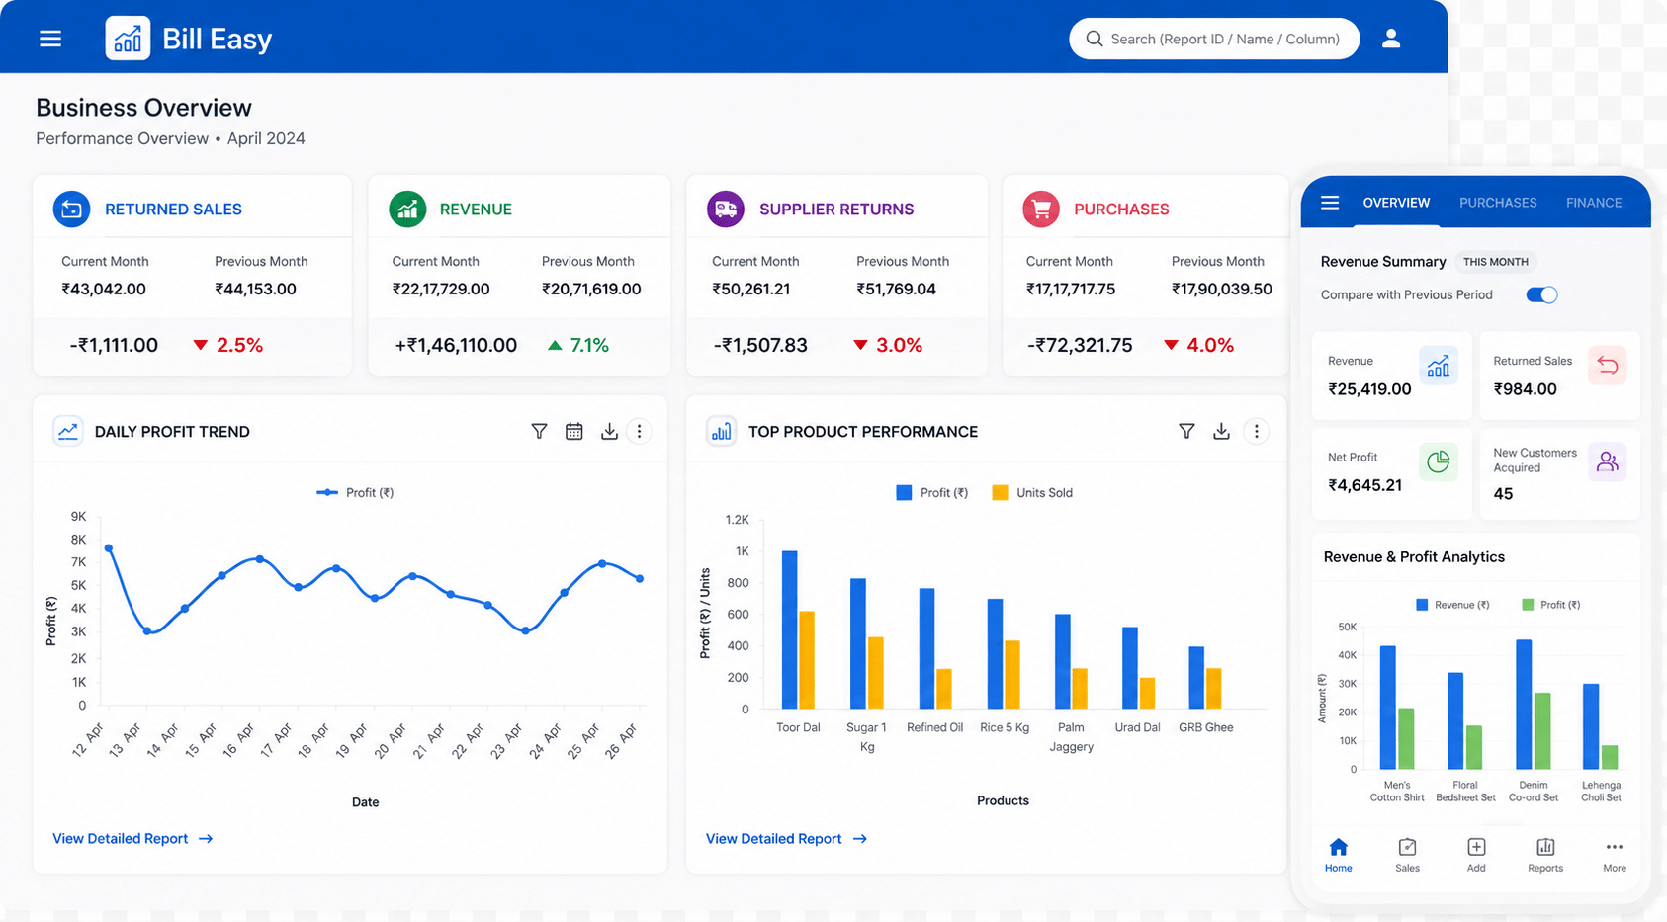Open More in bottom navigation
The width and height of the screenshot is (1667, 922).
click(x=1615, y=855)
